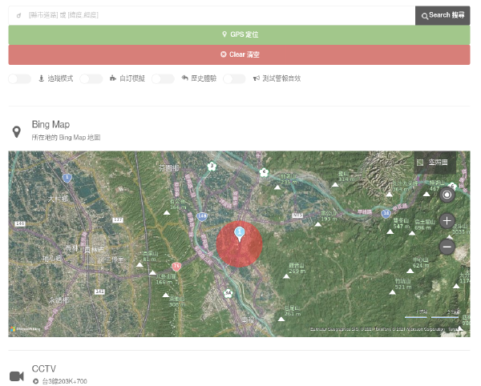
Task: Click the blue pushpin marker numbered 1
Action: point(239,234)
